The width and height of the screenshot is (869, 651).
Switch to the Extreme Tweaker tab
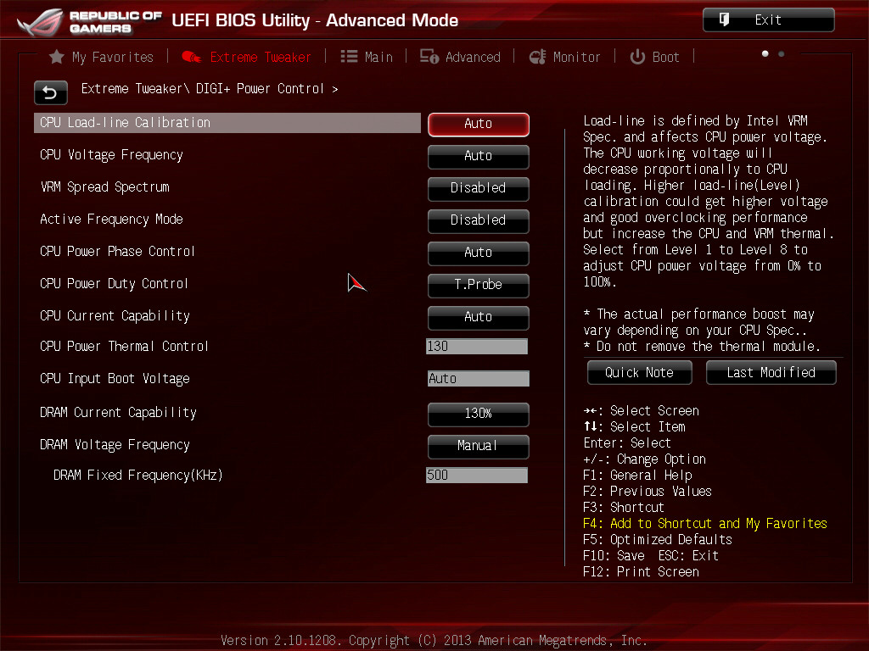[247, 57]
